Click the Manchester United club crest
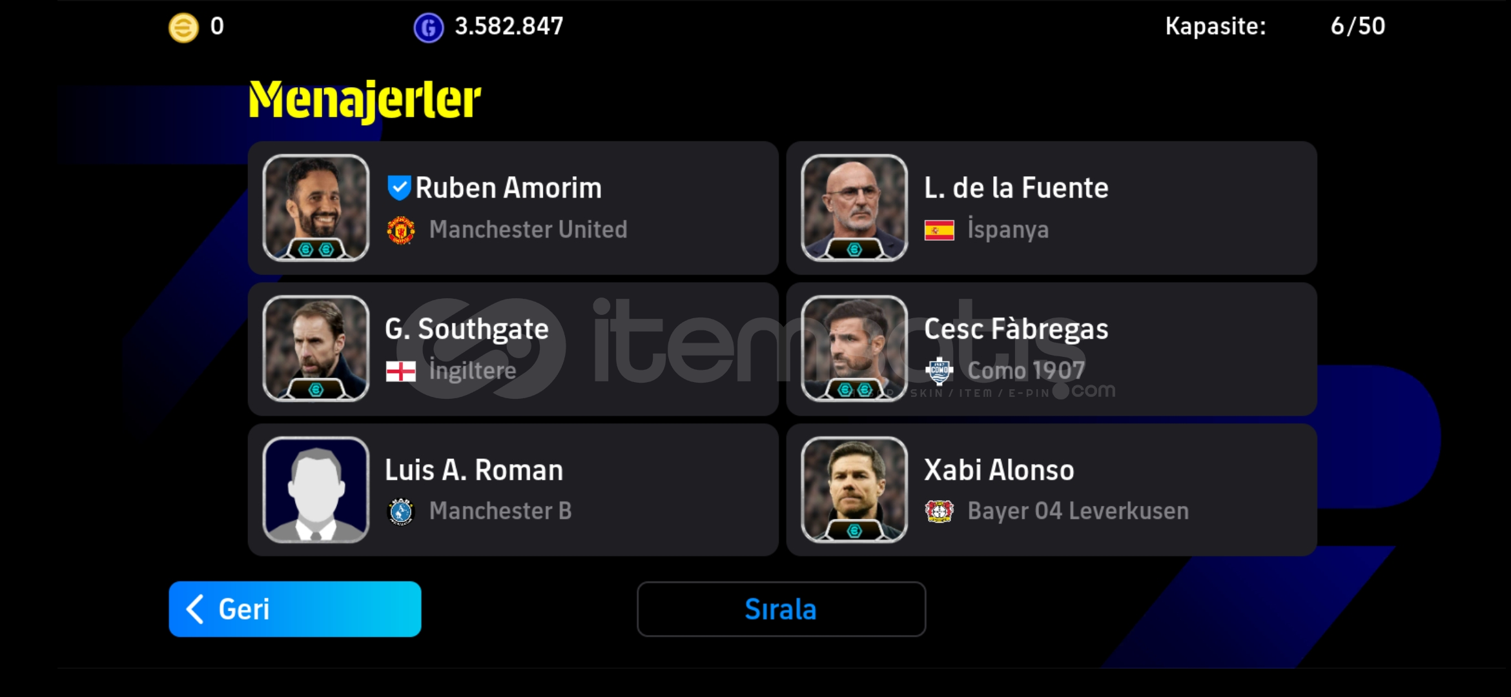The height and width of the screenshot is (697, 1511). [401, 230]
